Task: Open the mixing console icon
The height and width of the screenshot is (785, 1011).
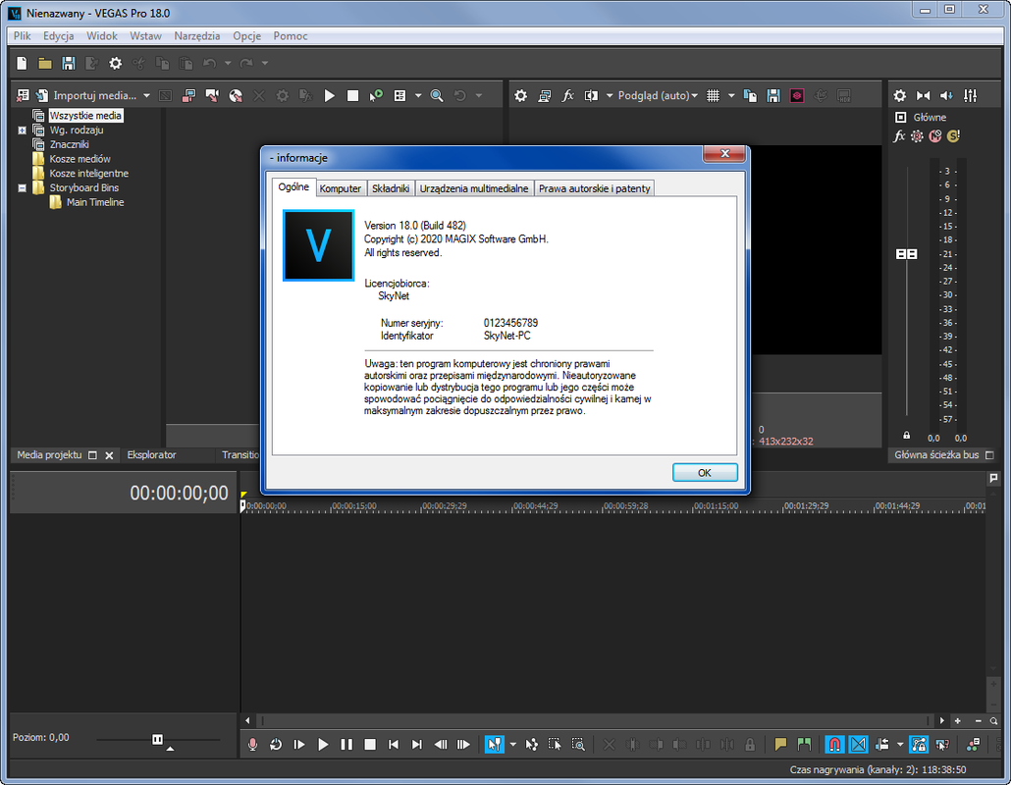Action: (971, 95)
